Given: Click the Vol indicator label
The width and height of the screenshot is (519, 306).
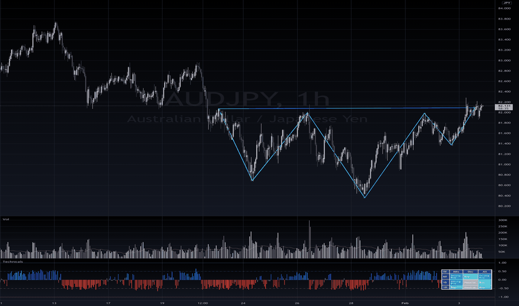Looking at the screenshot, I should pyautogui.click(x=6, y=219).
